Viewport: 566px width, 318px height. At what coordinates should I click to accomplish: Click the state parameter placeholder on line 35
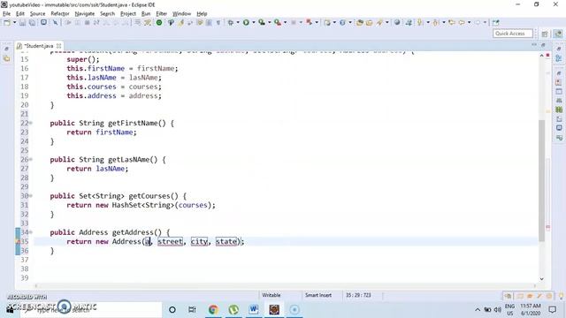[x=227, y=241]
